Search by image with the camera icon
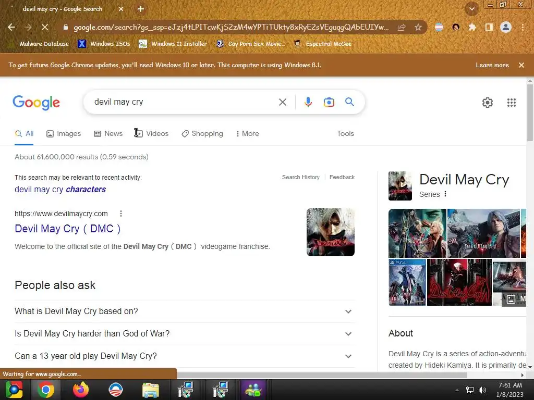This screenshot has width=534, height=400. pyautogui.click(x=329, y=102)
